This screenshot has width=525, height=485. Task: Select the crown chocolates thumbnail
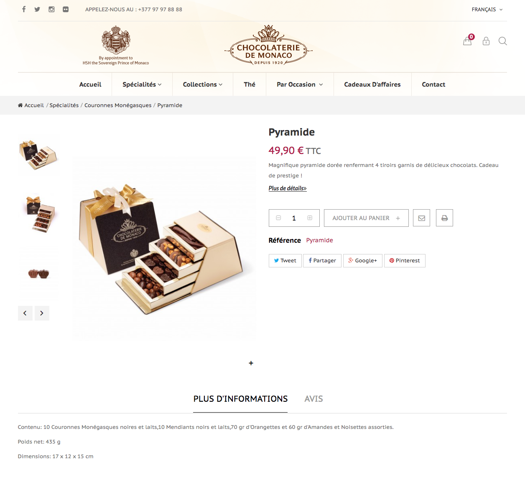pos(39,273)
